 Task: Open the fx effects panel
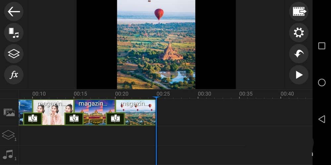(14, 75)
